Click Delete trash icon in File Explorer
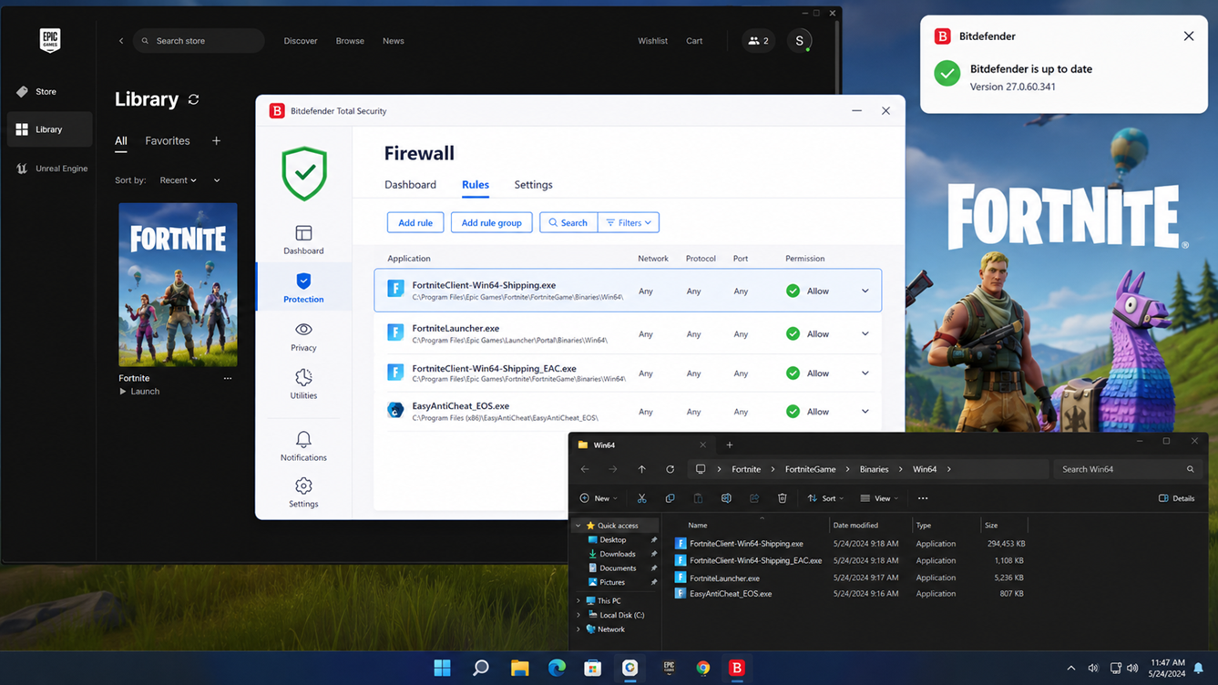Image resolution: width=1218 pixels, height=685 pixels. tap(782, 498)
